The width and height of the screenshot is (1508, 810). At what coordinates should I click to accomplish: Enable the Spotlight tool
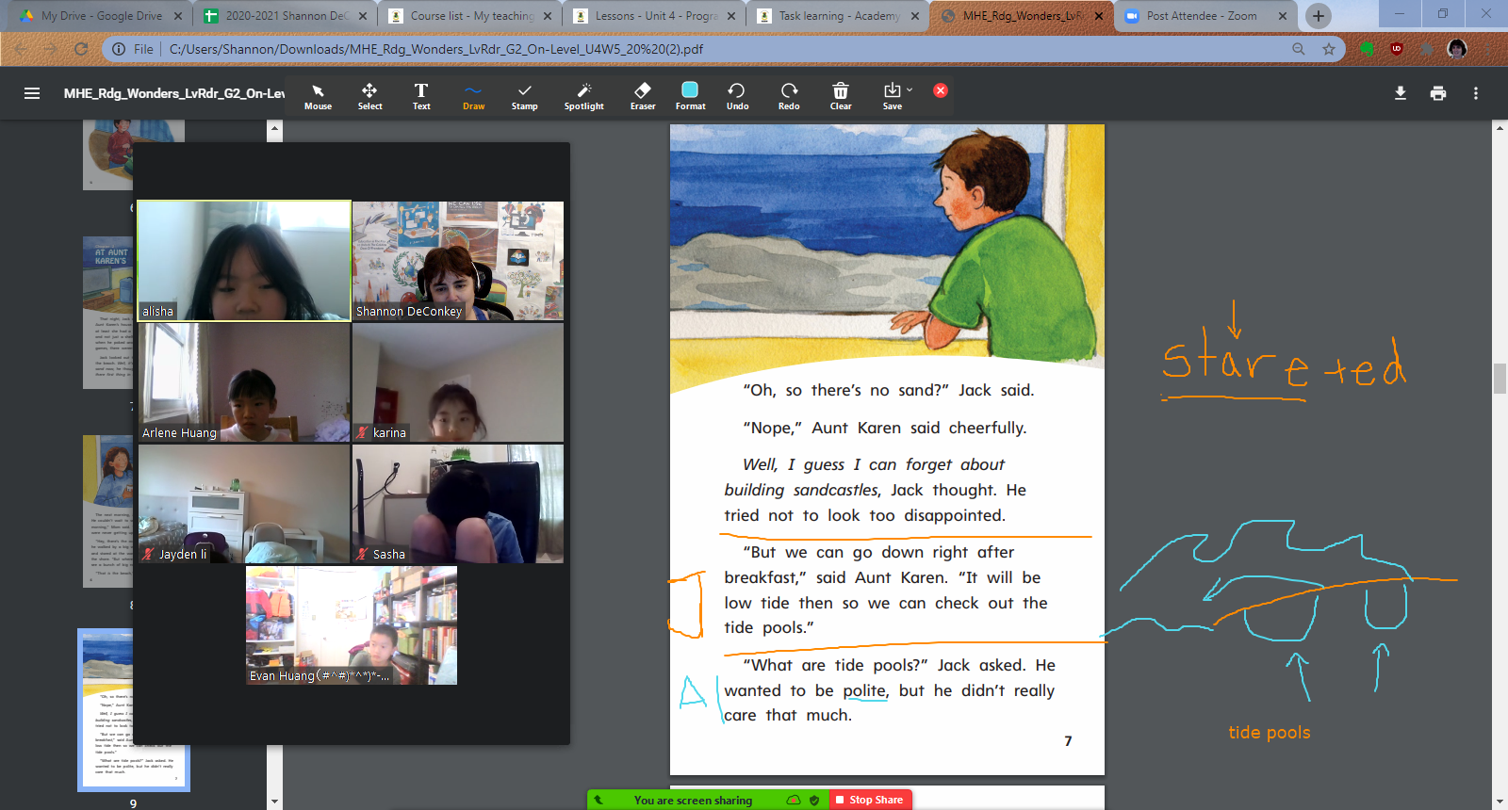583,96
